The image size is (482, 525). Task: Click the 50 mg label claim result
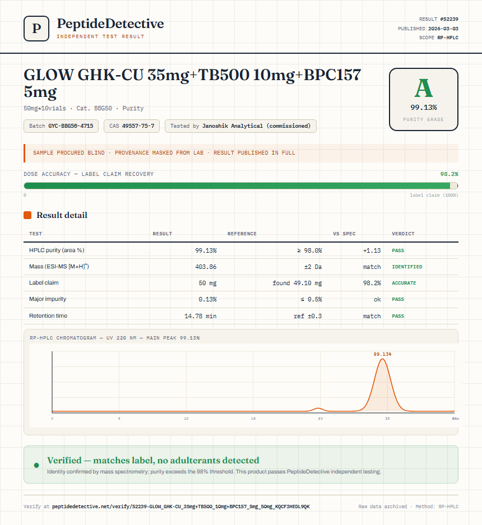click(208, 283)
